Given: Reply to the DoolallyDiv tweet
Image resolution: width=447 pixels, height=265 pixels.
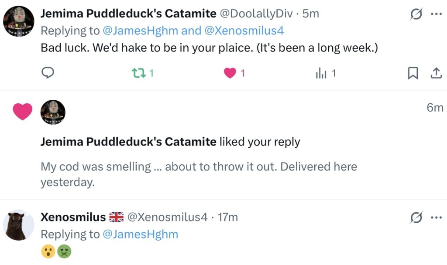Looking at the screenshot, I should 48,74.
